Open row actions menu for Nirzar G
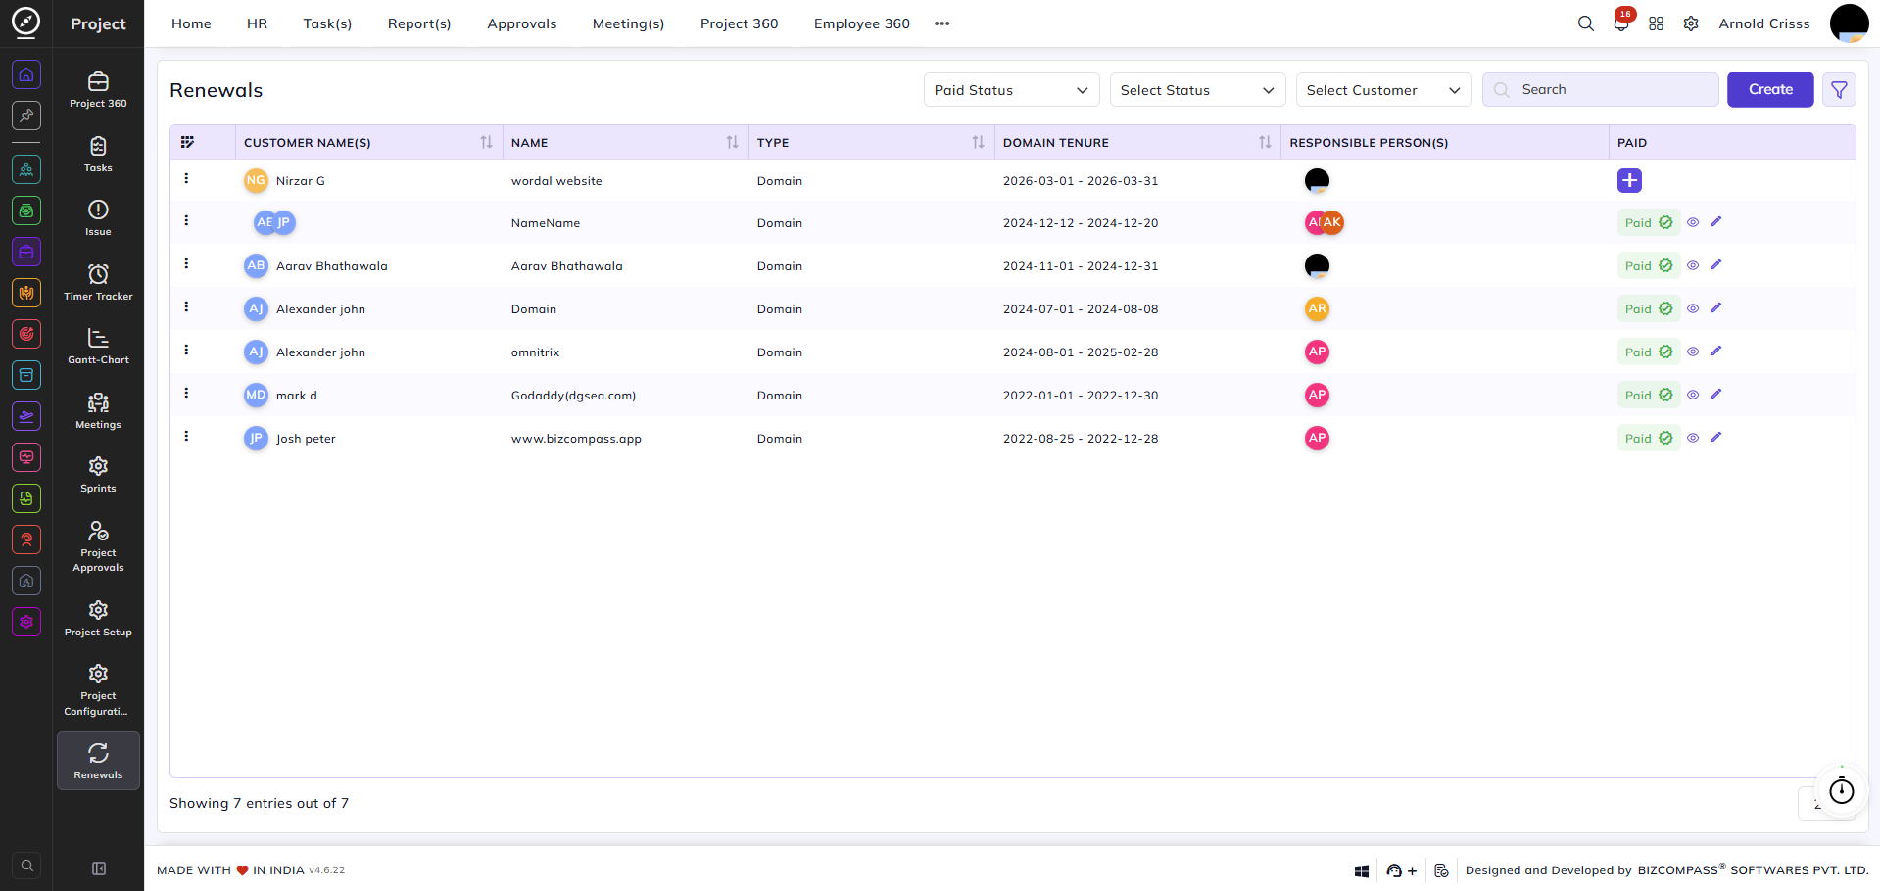1880x891 pixels. pos(186,179)
